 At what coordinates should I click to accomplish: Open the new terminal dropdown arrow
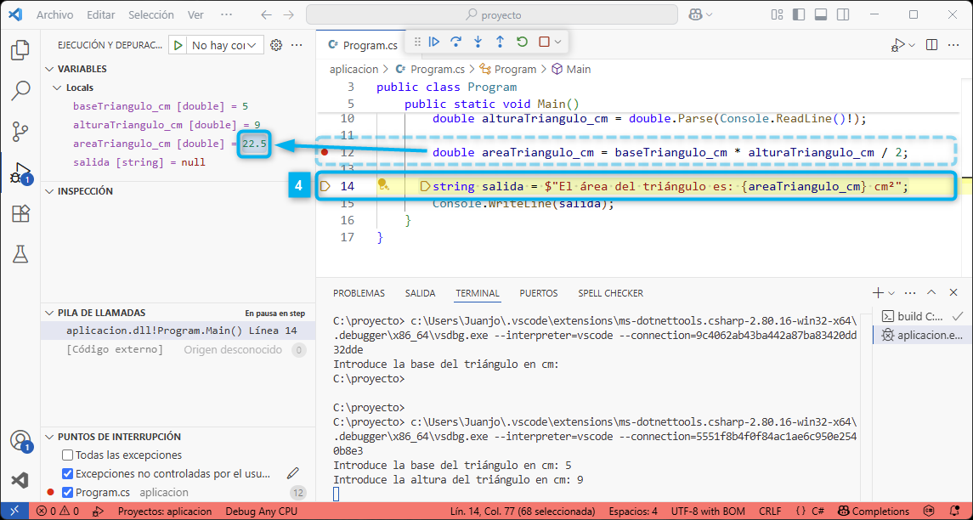pos(891,293)
